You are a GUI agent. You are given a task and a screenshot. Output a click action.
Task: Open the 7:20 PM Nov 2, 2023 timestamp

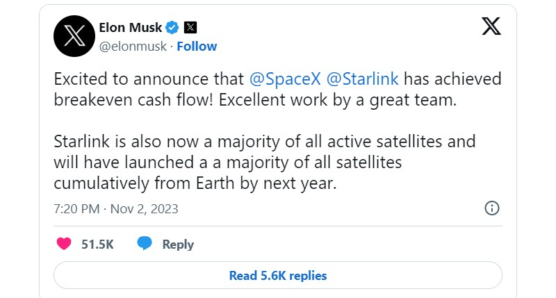116,208
